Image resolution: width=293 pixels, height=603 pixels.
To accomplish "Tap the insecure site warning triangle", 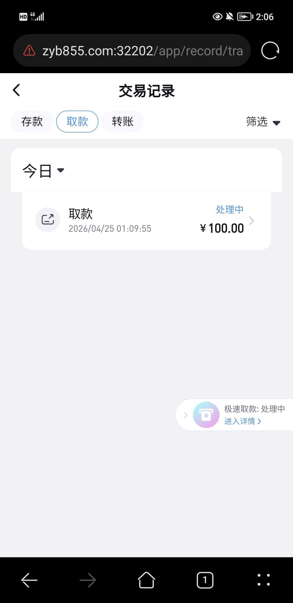I will pyautogui.click(x=29, y=50).
